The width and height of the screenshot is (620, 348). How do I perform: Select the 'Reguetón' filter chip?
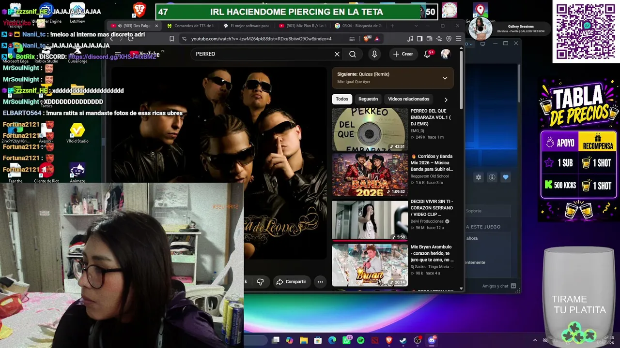pyautogui.click(x=368, y=99)
